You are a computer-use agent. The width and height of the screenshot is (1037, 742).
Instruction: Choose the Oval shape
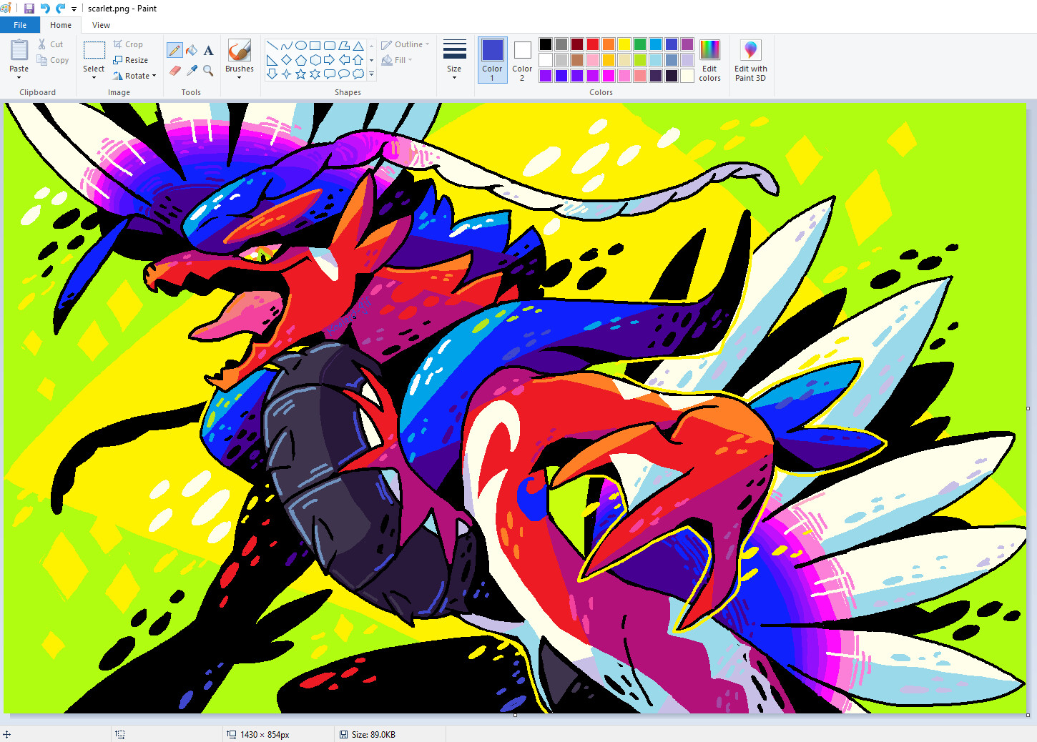(x=300, y=44)
